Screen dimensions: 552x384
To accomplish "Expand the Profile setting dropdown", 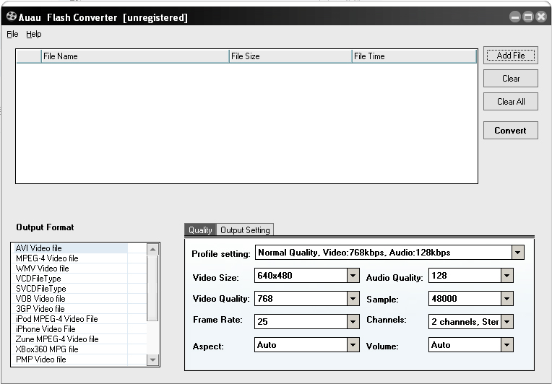I will (x=517, y=252).
